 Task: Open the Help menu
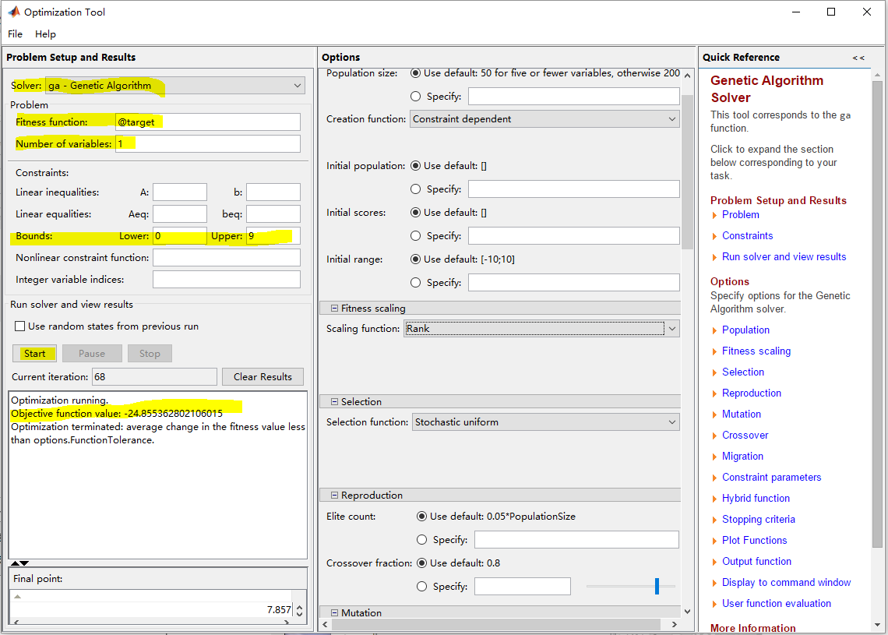pos(45,34)
